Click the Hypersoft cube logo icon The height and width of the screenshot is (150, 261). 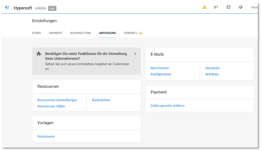pyautogui.click(x=7, y=7)
